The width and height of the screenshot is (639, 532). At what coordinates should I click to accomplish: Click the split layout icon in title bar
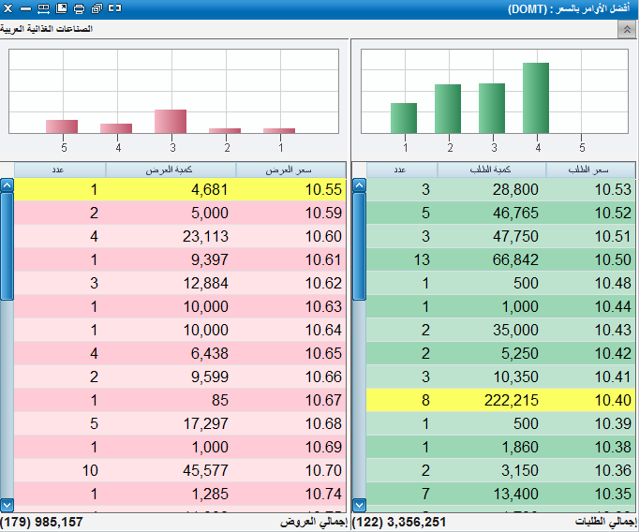click(x=43, y=8)
